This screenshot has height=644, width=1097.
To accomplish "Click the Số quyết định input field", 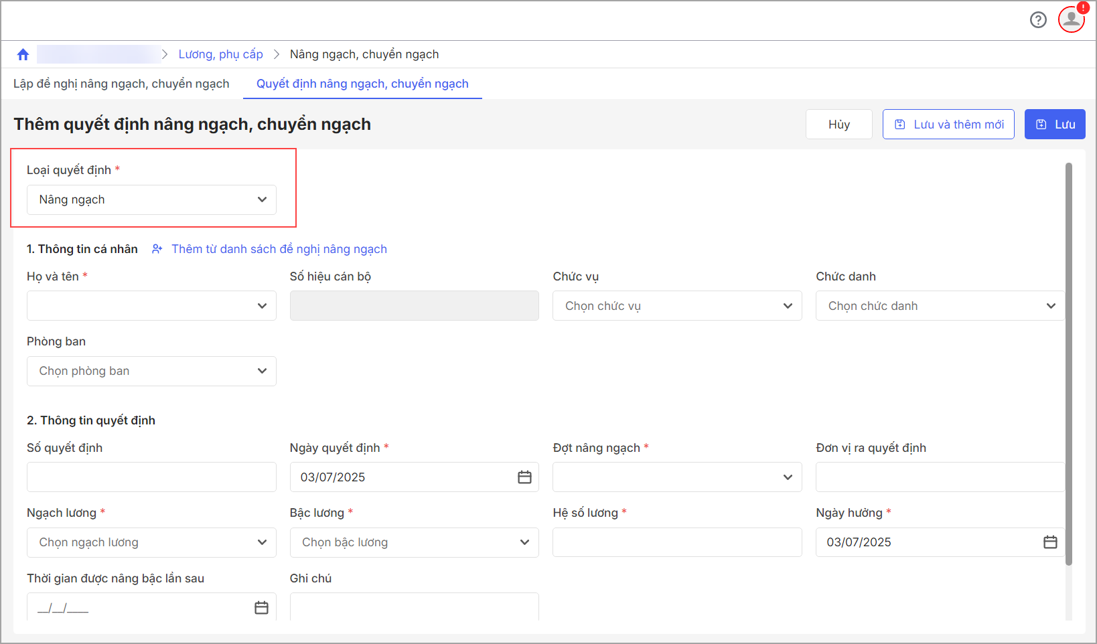I will pyautogui.click(x=151, y=477).
